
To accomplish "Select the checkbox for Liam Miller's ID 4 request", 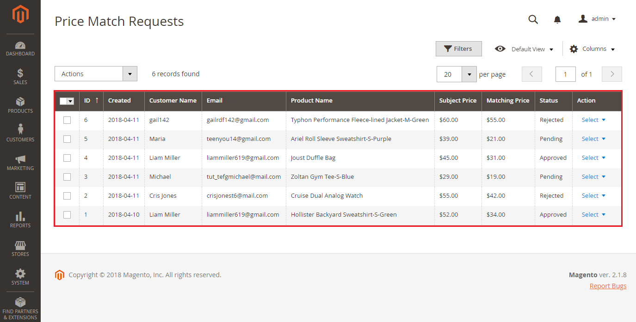I will point(67,158).
